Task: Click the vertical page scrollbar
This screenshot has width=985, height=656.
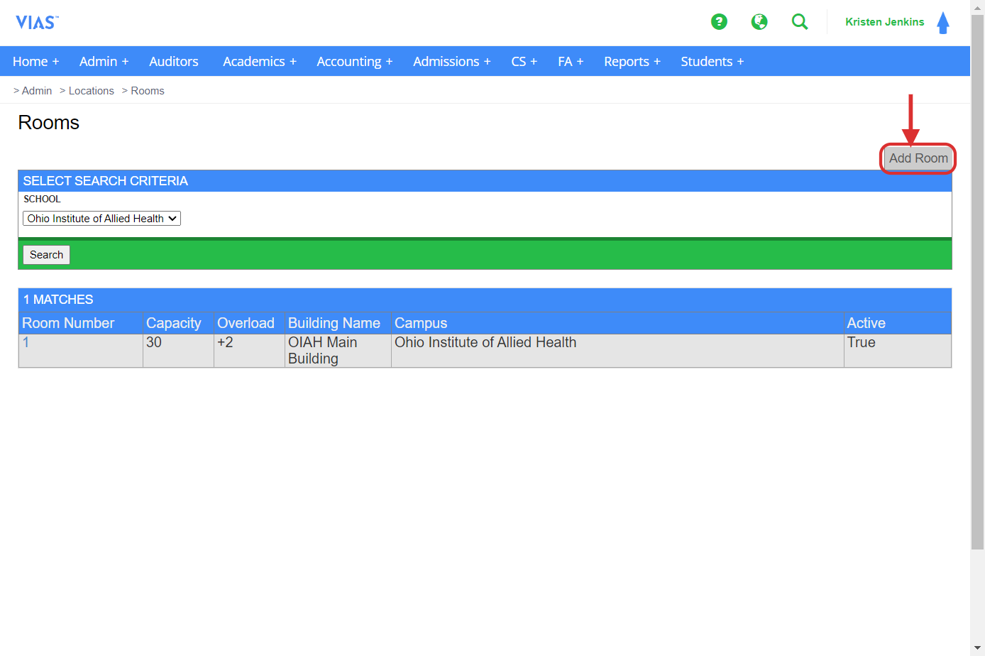Action: pyautogui.click(x=977, y=284)
